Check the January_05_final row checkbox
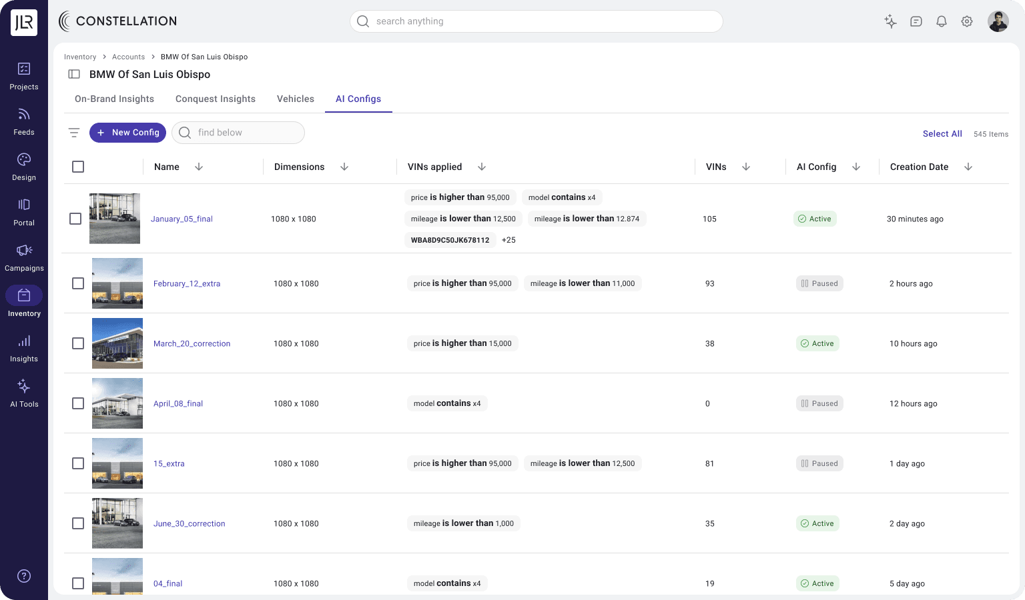This screenshot has height=600, width=1025. point(75,219)
